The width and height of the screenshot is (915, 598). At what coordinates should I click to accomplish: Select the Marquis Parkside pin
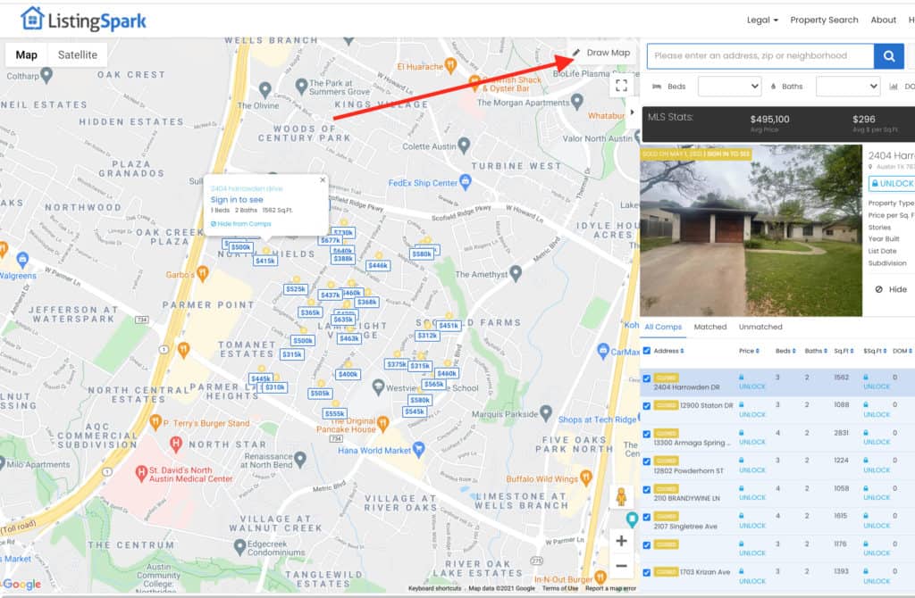coord(546,413)
